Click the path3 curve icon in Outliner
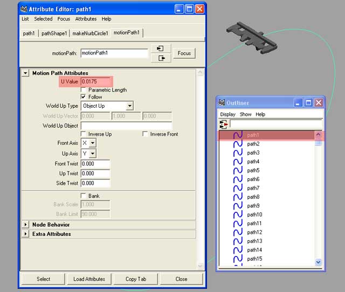345x292 pixels. point(238,152)
